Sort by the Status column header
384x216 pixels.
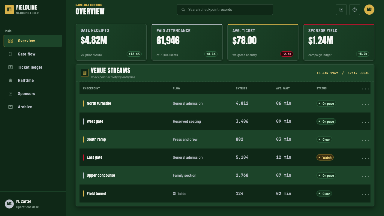(322, 88)
